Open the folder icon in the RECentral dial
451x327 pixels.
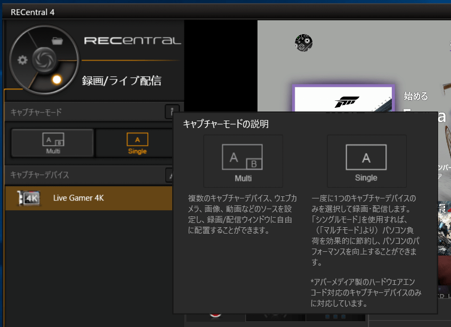tap(57, 41)
